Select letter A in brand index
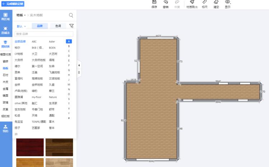Screen dimensions: 269x167 (x=69, y=41)
